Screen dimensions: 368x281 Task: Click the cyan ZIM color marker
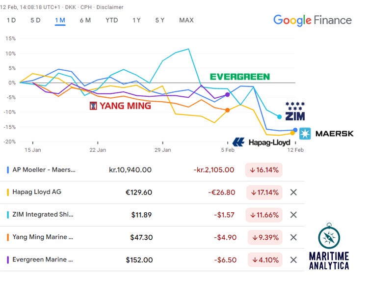point(8,215)
